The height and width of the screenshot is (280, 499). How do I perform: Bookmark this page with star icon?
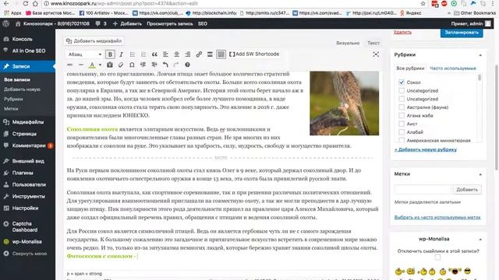(423, 4)
